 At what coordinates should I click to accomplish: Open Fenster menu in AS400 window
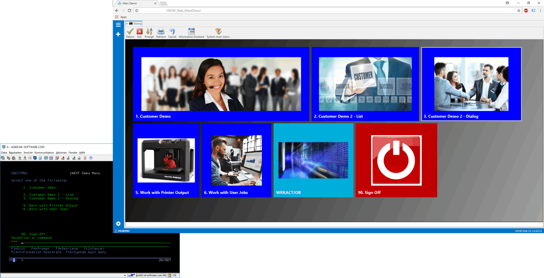[73, 153]
